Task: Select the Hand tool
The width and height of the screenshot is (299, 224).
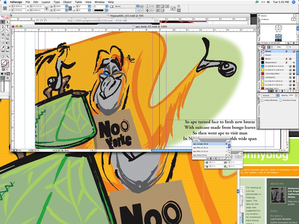Action: [3, 56]
